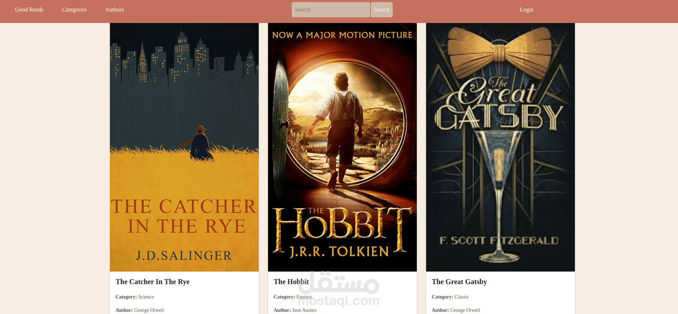Select The Hobbit title text
This screenshot has height=314, width=678.
point(291,282)
